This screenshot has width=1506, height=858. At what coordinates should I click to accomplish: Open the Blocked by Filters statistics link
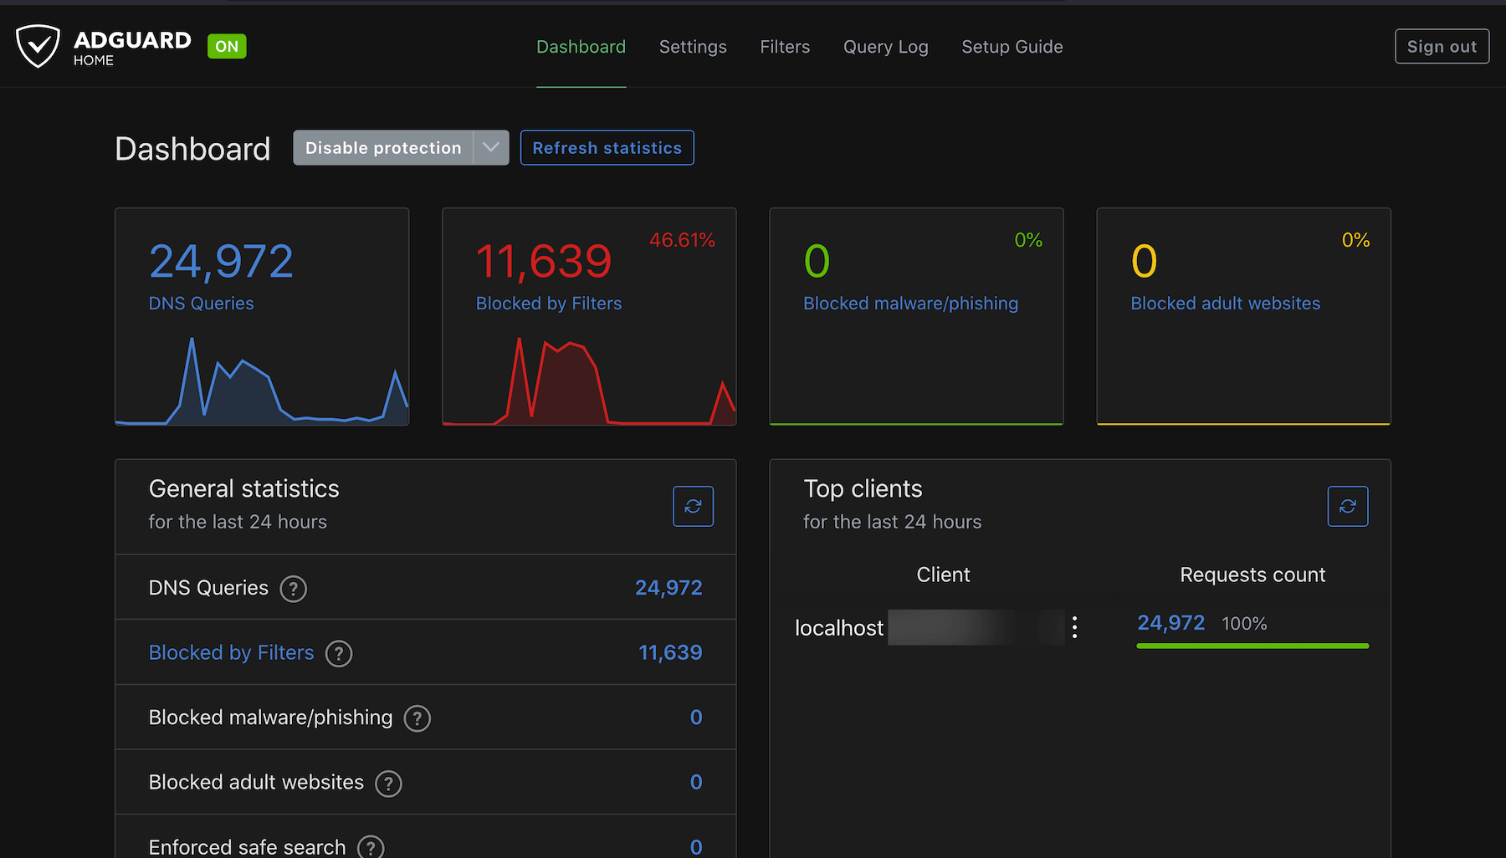click(x=231, y=653)
